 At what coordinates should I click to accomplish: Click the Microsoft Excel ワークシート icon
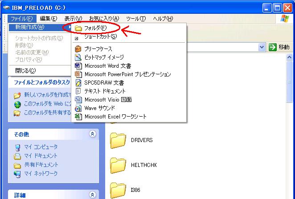pyautogui.click(x=78, y=117)
